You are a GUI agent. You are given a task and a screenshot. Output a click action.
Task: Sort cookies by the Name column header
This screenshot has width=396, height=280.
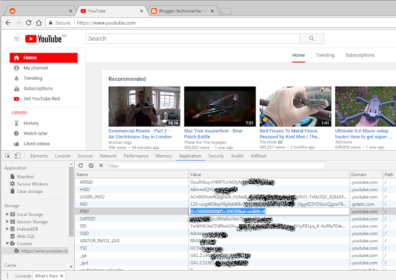tap(132, 174)
